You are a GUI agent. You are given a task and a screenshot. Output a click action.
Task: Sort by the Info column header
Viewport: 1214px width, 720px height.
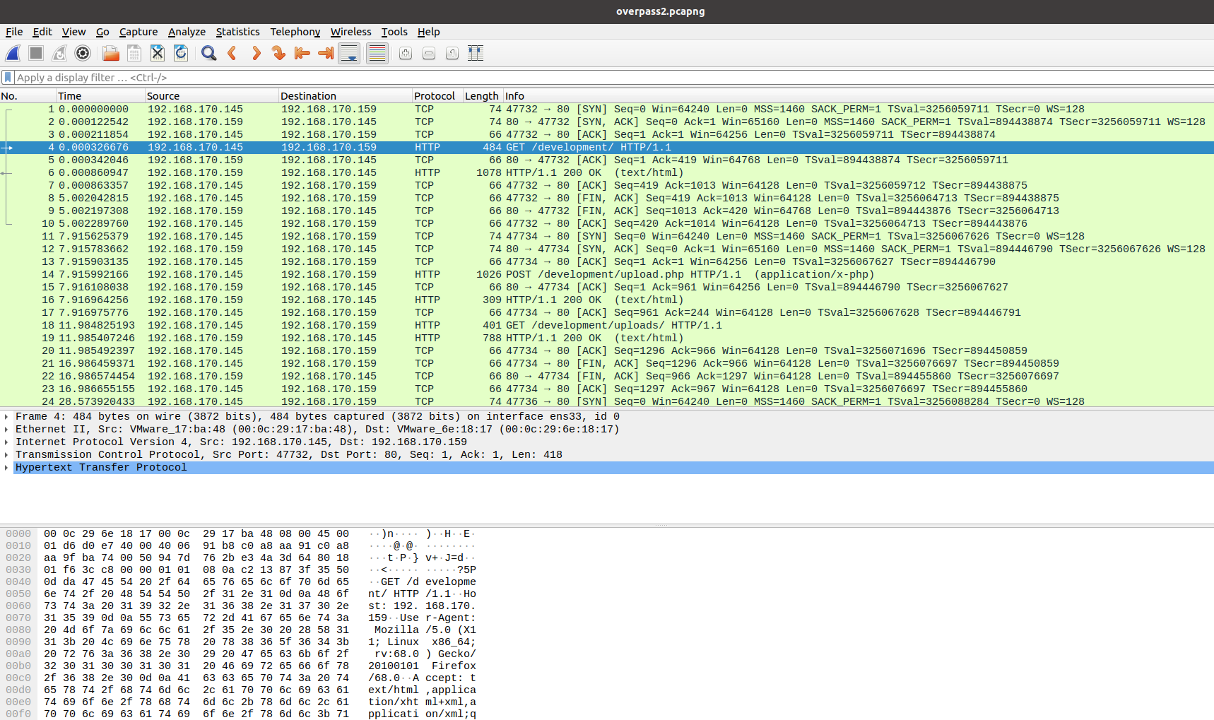858,96
